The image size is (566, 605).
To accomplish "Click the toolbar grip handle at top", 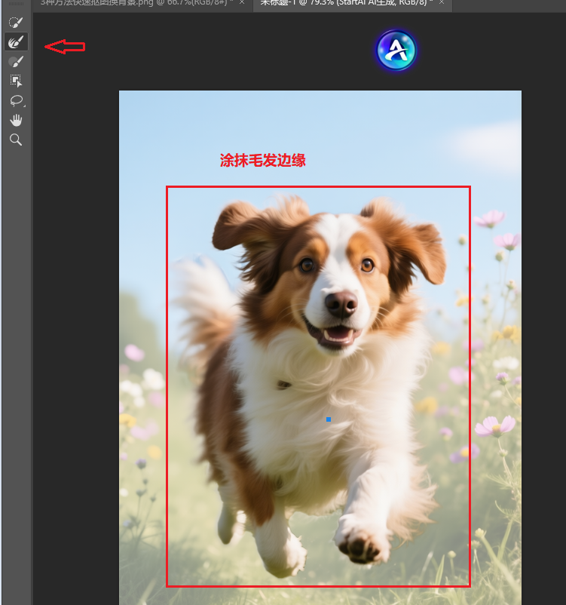I will click(16, 5).
